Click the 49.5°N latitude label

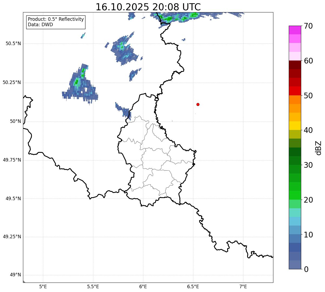point(13,199)
